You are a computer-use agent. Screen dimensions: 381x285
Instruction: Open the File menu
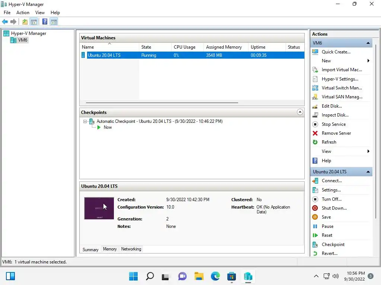pyautogui.click(x=7, y=13)
